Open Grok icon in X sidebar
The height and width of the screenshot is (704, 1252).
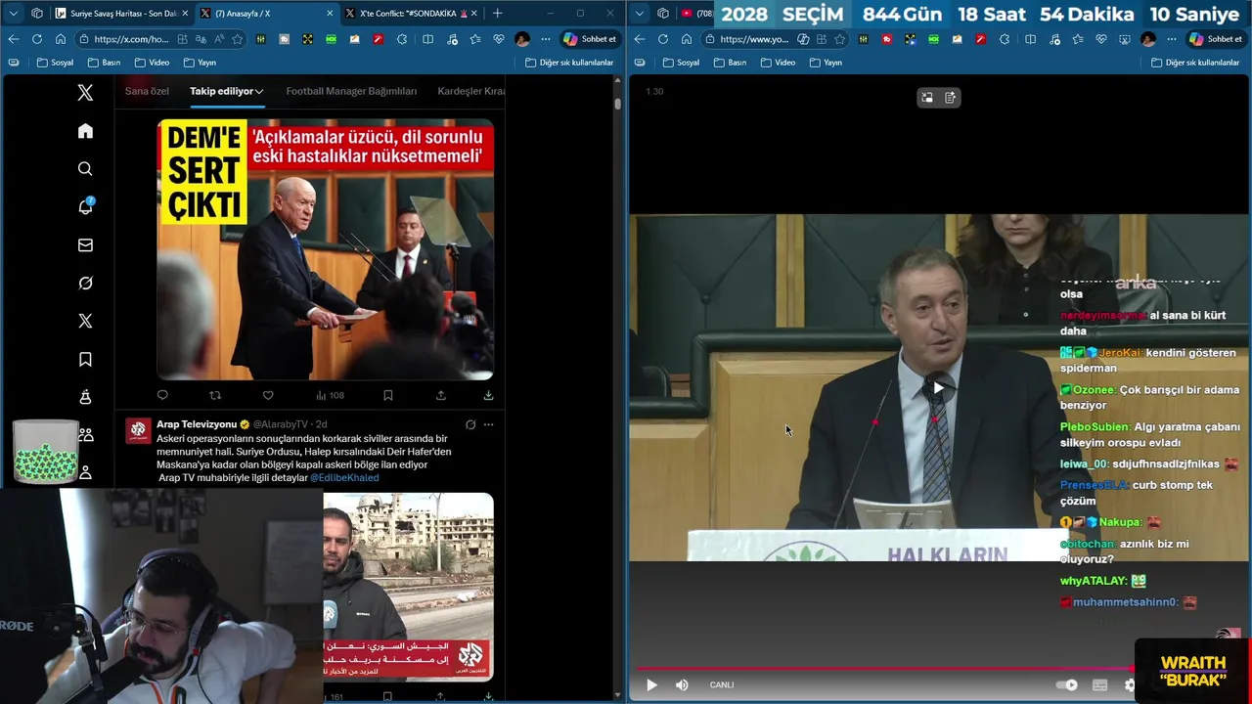pyautogui.click(x=85, y=283)
